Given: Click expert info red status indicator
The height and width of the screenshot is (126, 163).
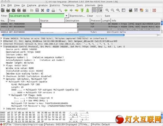Looking at the screenshot, I should point(1,124).
